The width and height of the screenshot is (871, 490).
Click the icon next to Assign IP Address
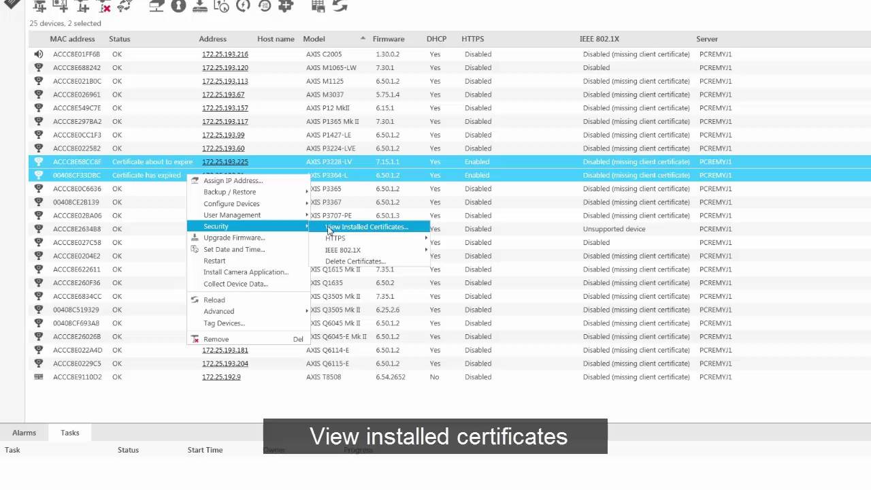click(195, 181)
